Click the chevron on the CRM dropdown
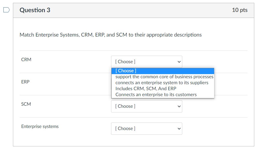The image size is (261, 150). pos(179,62)
